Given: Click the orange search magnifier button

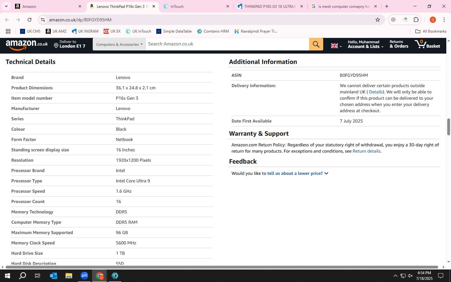Looking at the screenshot, I should pos(316,44).
